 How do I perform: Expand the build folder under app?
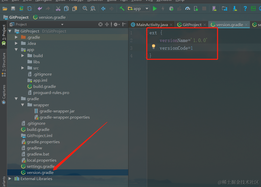coord(23,56)
